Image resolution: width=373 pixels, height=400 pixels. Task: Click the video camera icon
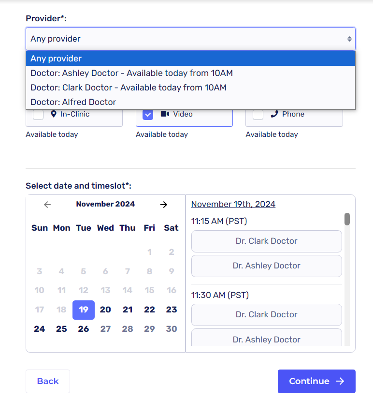click(165, 114)
